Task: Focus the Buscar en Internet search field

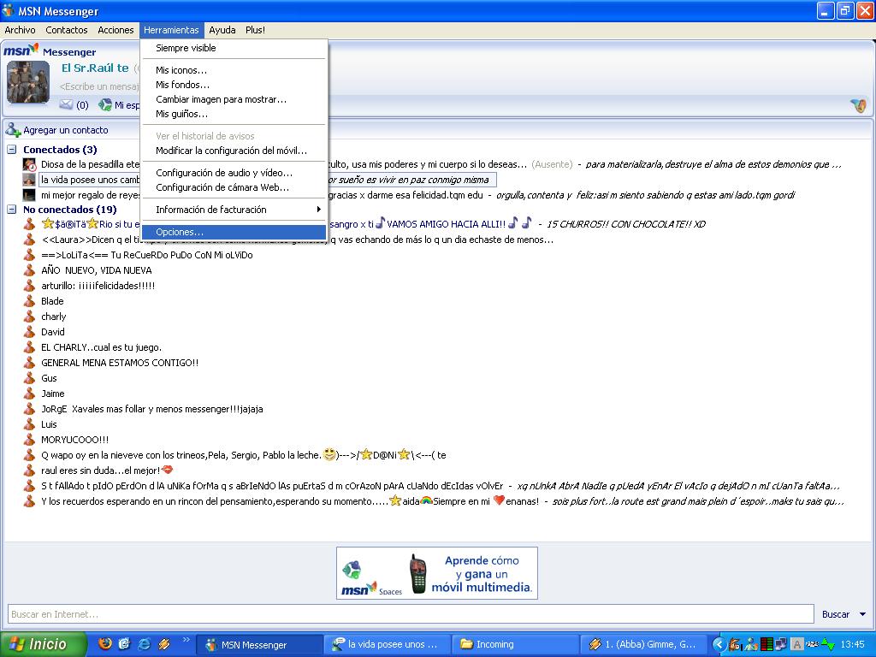Action: pos(411,614)
